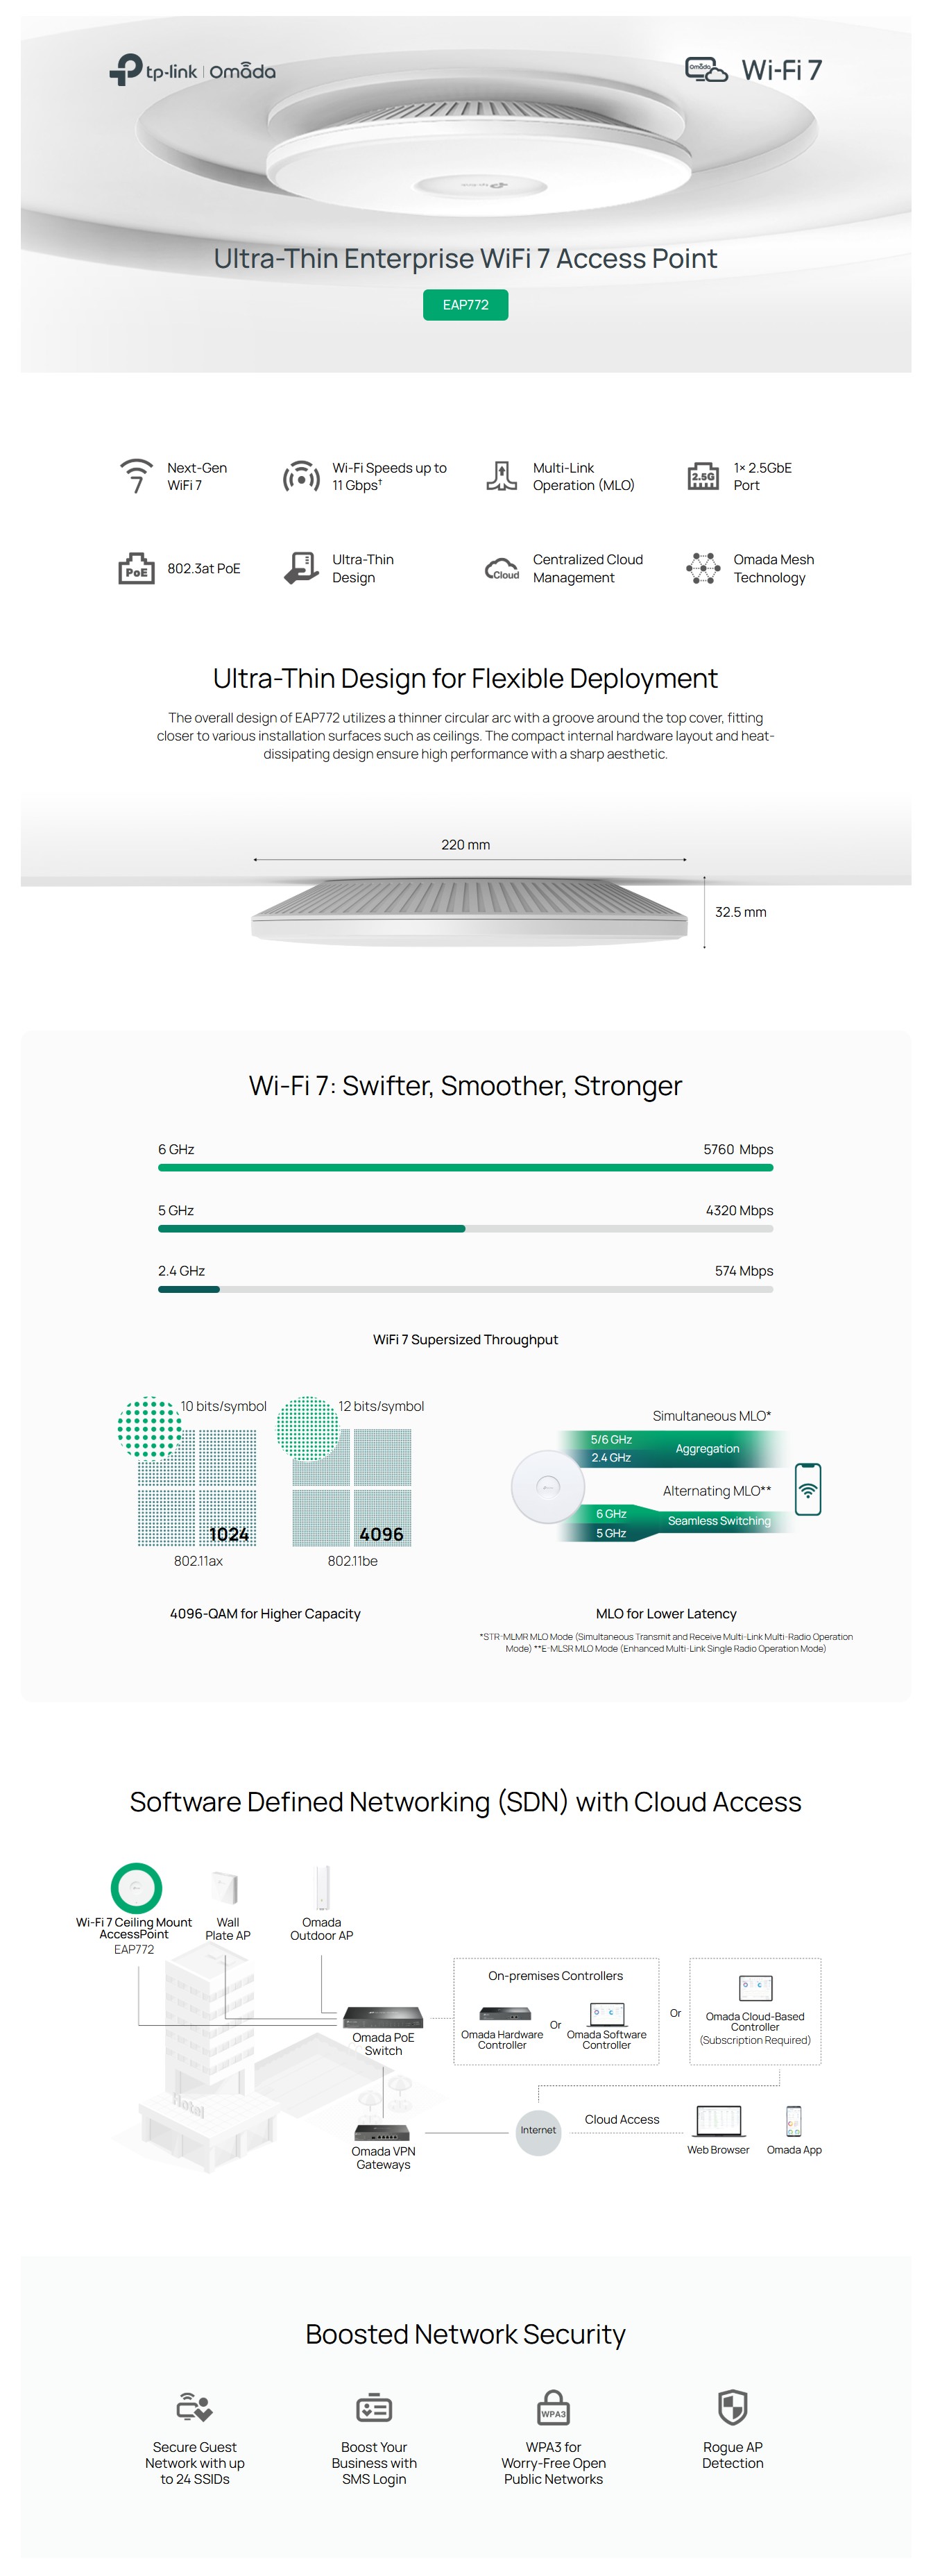Click the WPA3 lock icon
This screenshot has height=2565, width=940.
[x=554, y=2407]
